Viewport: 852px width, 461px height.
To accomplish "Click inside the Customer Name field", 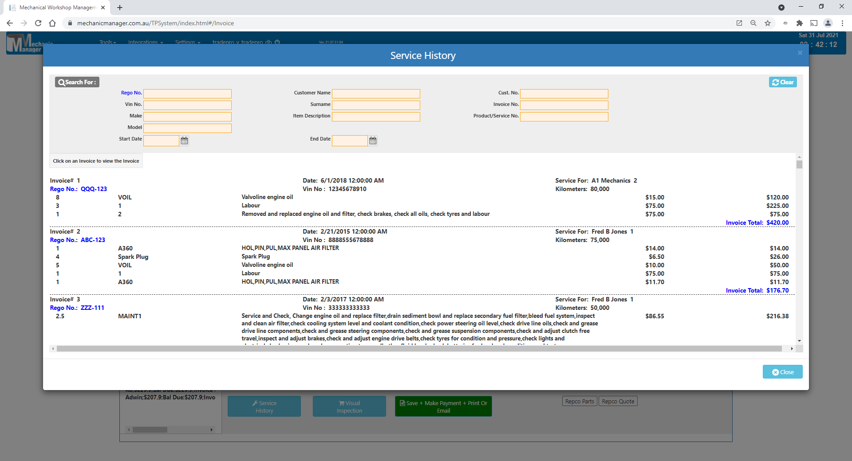I will [x=375, y=94].
